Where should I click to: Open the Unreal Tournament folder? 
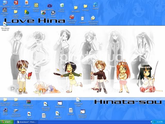click(x=16, y=100)
